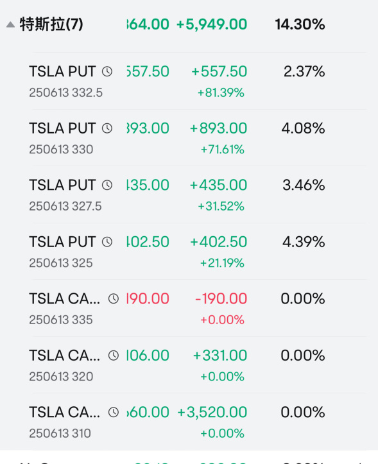Tap the 14.30% group position ratio
378x464 pixels.
pyautogui.click(x=300, y=24)
